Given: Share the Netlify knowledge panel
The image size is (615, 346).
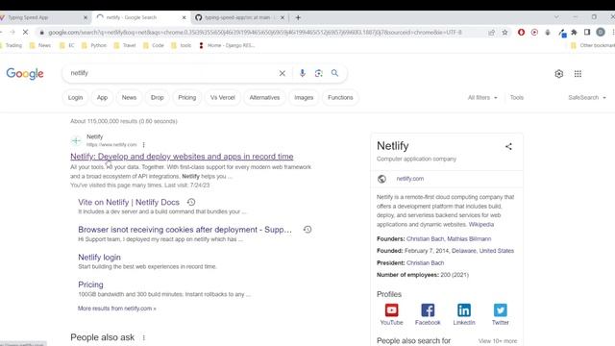Looking at the screenshot, I should tap(508, 147).
